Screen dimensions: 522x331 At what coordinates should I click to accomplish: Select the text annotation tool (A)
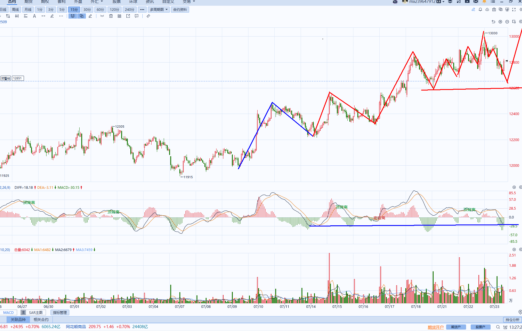(x=35, y=16)
